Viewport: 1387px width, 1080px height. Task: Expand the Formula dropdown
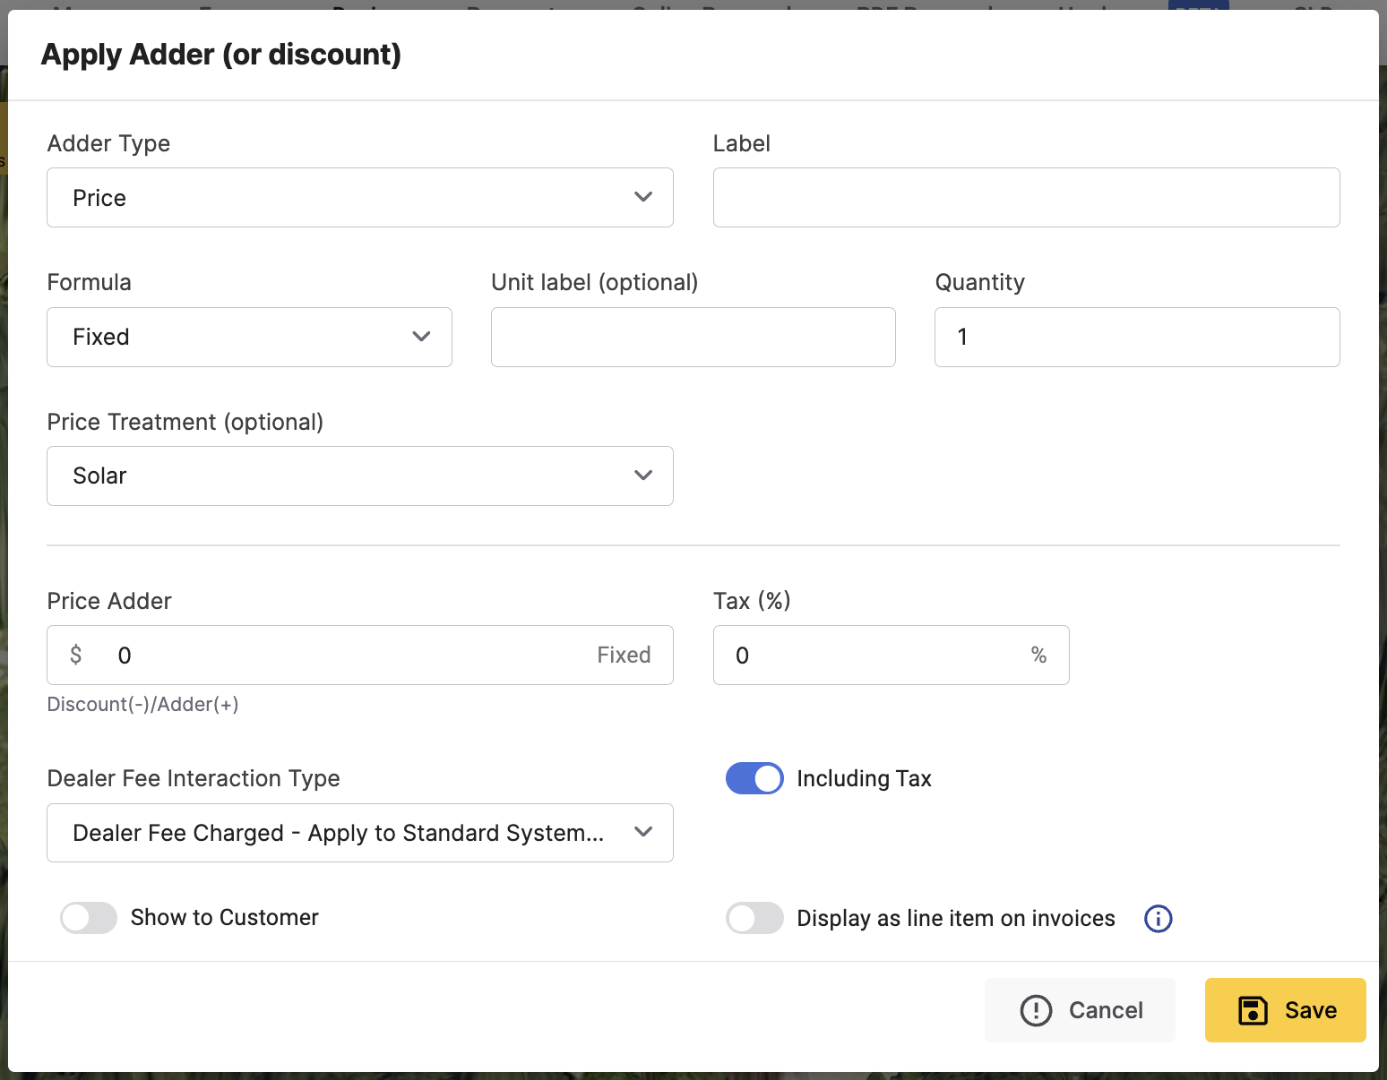[x=249, y=337]
